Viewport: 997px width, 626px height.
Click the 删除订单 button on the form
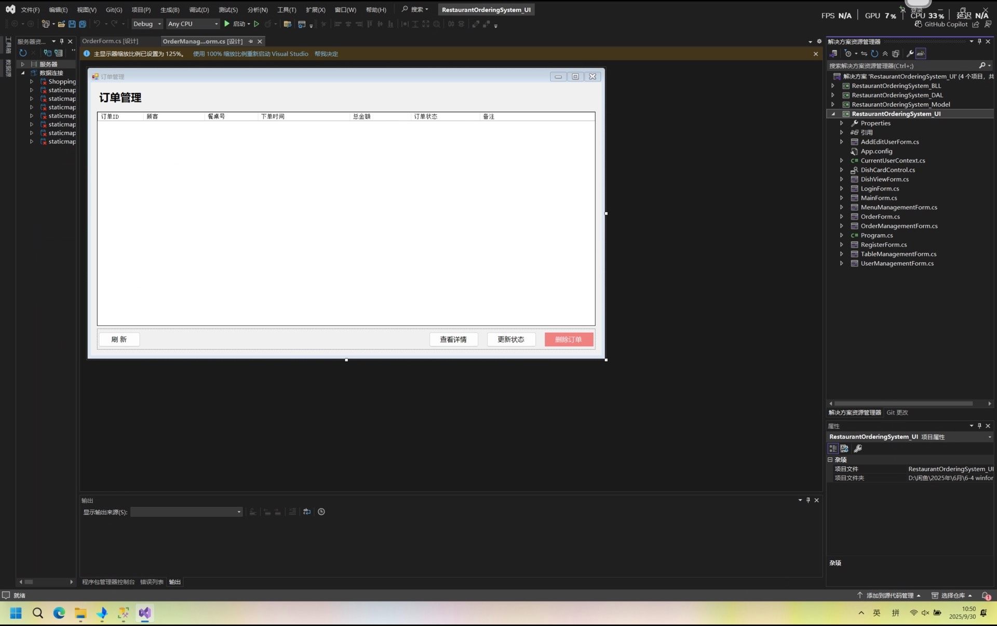pyautogui.click(x=569, y=339)
